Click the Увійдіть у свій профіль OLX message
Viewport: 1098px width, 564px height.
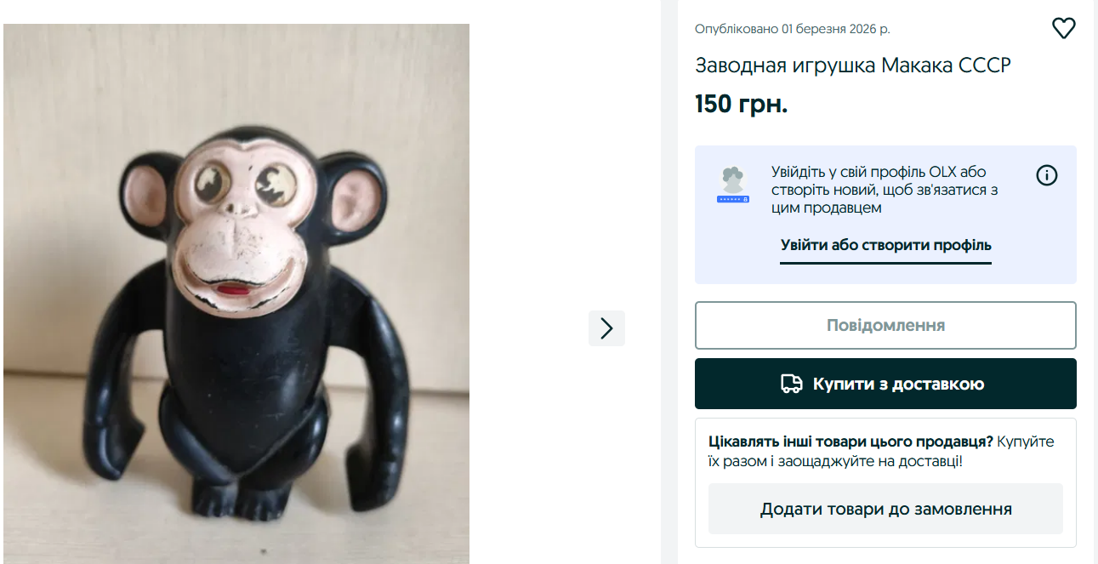click(x=885, y=190)
